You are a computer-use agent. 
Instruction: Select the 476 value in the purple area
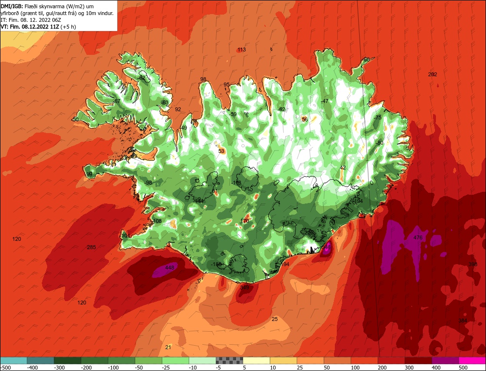coord(418,237)
